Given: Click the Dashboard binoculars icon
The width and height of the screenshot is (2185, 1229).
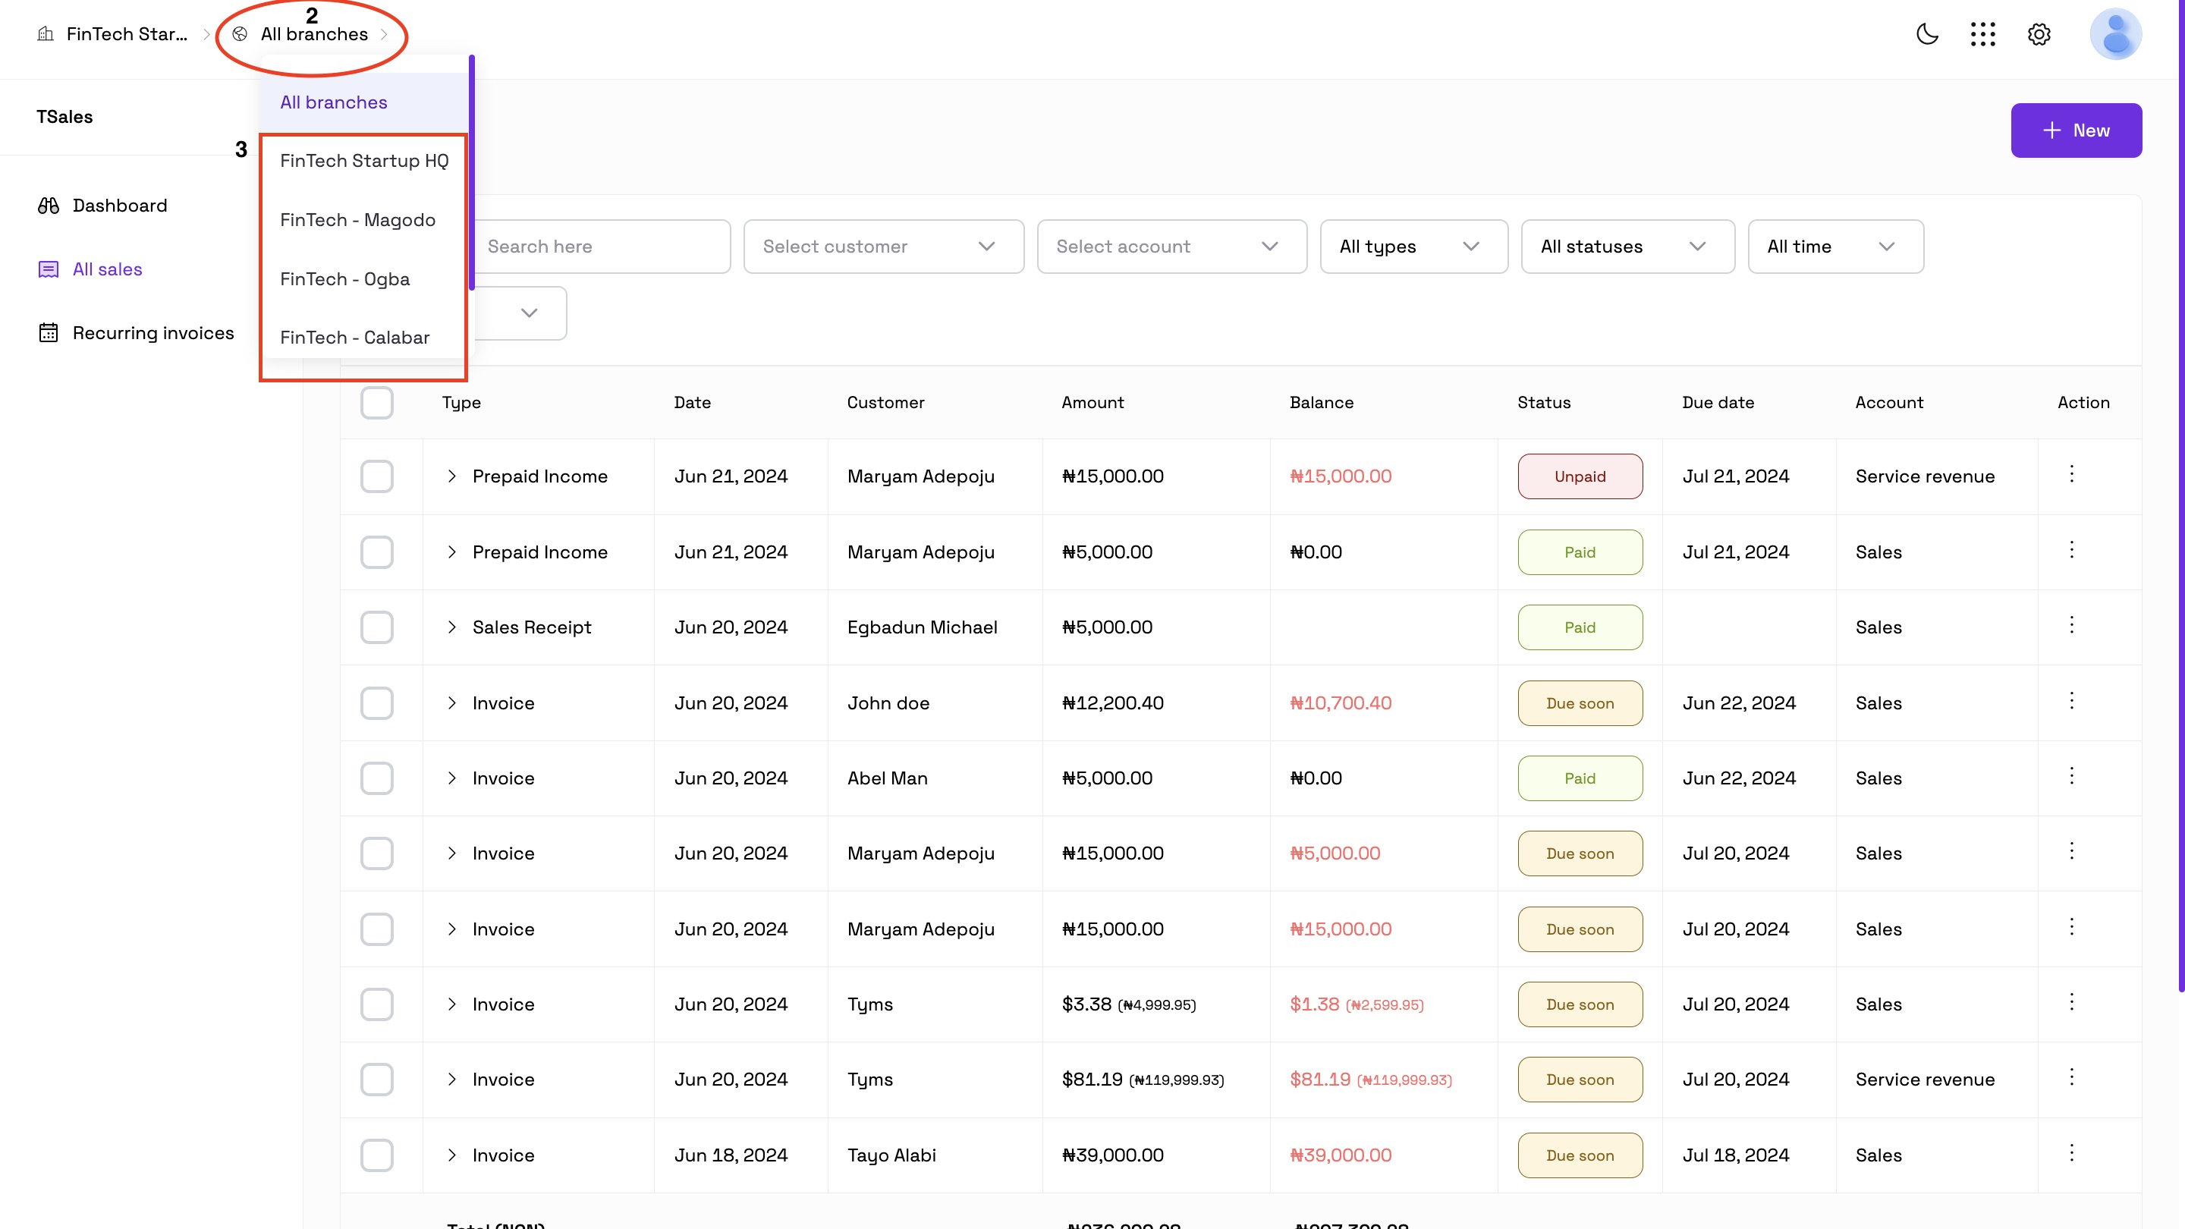Looking at the screenshot, I should 49,206.
